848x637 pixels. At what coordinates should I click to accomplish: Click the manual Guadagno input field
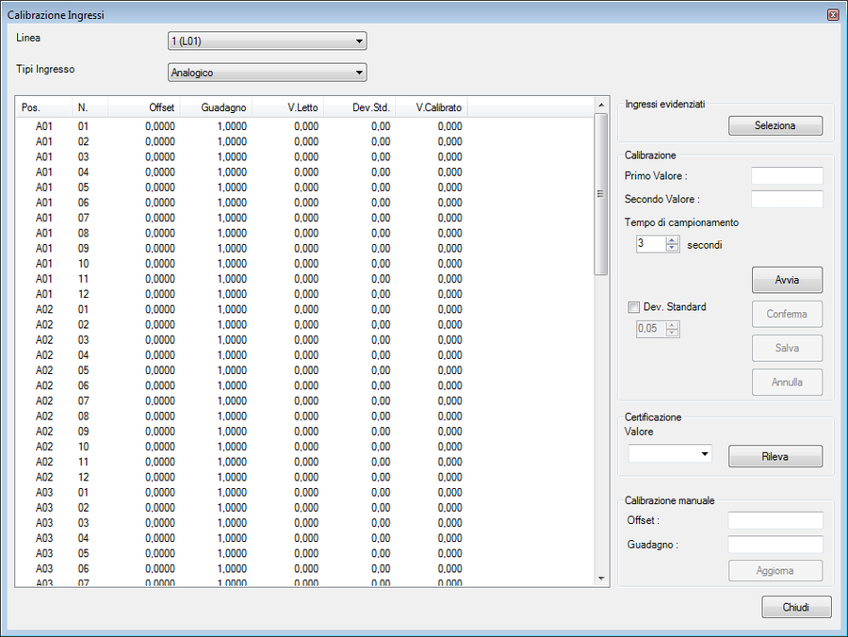tap(775, 544)
